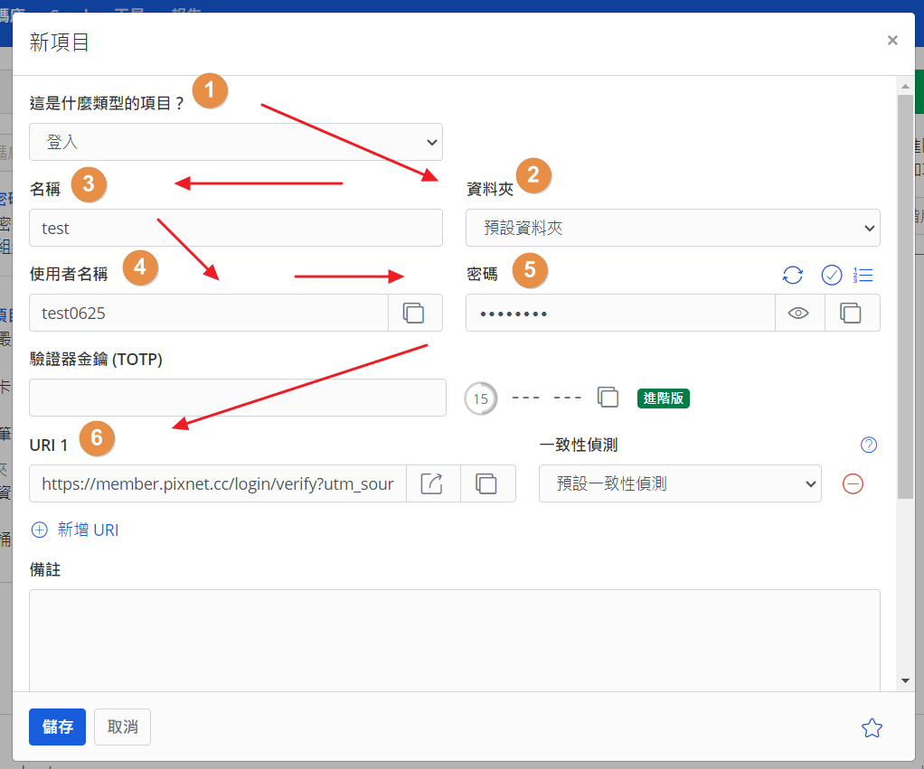
Task: Open the match detection help icon
Action: click(869, 445)
